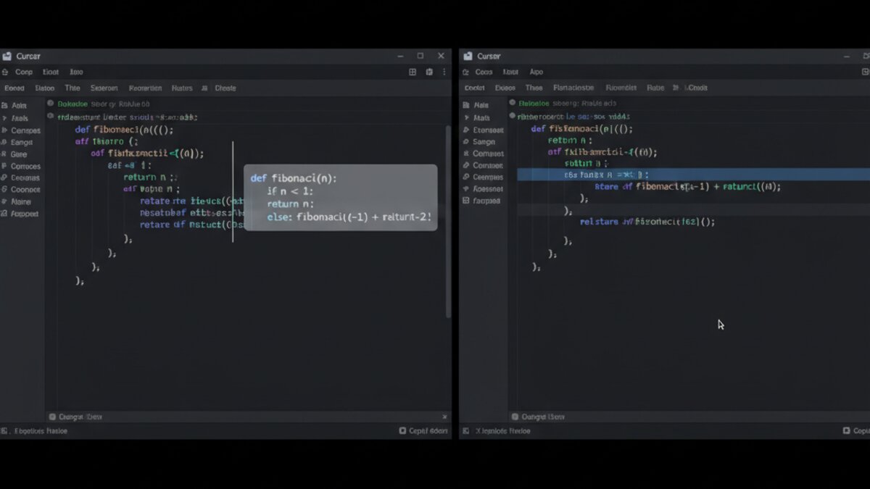Expand the "Etonseat" item in right sidebar
Image resolution: width=870 pixels, height=489 pixels.
pyautogui.click(x=466, y=130)
